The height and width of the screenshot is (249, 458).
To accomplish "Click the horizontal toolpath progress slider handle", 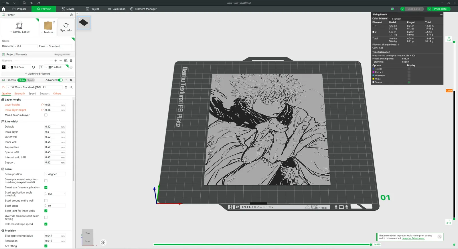I will 371,245.
